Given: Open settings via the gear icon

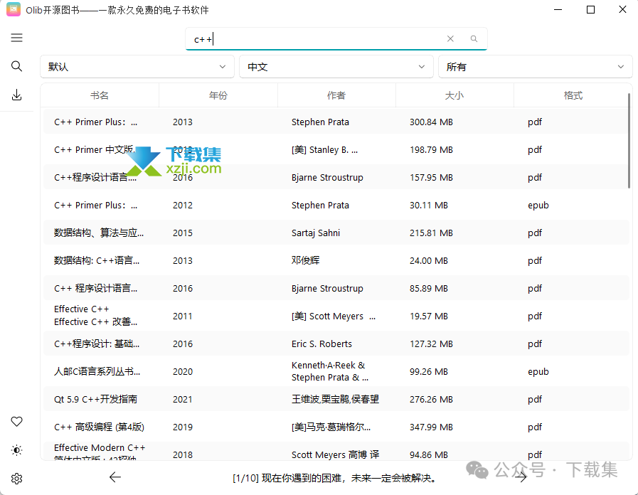Looking at the screenshot, I should click(17, 479).
